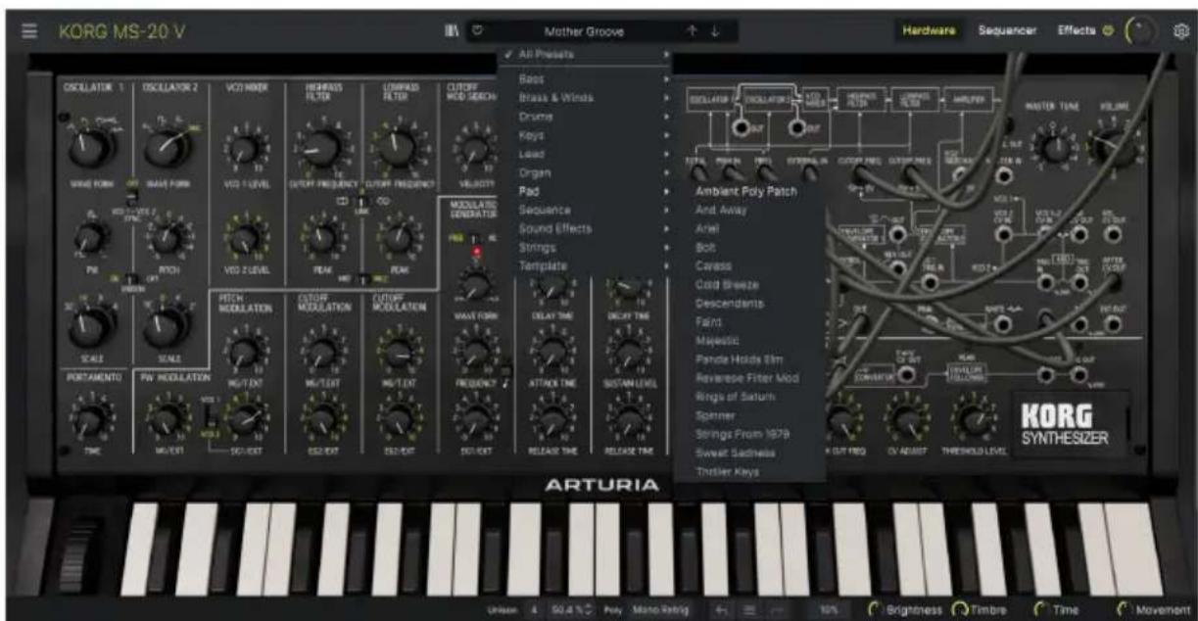Click the Oscillator 2 OUT patch jack
The image size is (1198, 621).
798,128
